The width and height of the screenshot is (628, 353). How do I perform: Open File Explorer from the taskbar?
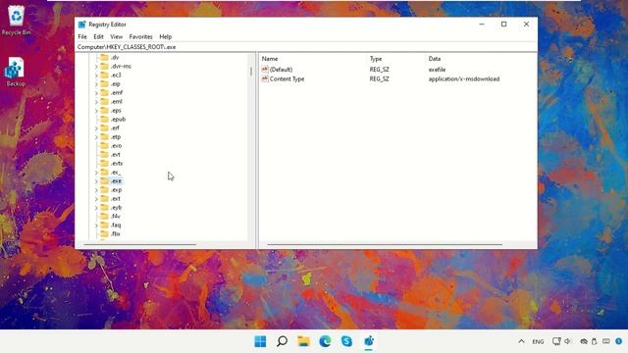pos(303,341)
